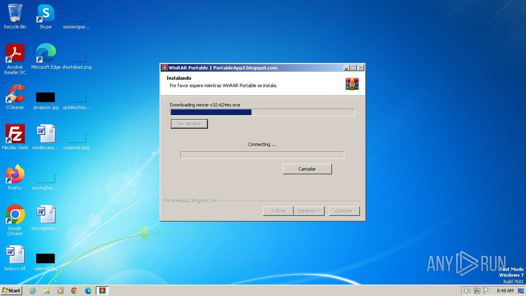Click the main download progress bar
The image size is (526, 296).
[x=263, y=112]
